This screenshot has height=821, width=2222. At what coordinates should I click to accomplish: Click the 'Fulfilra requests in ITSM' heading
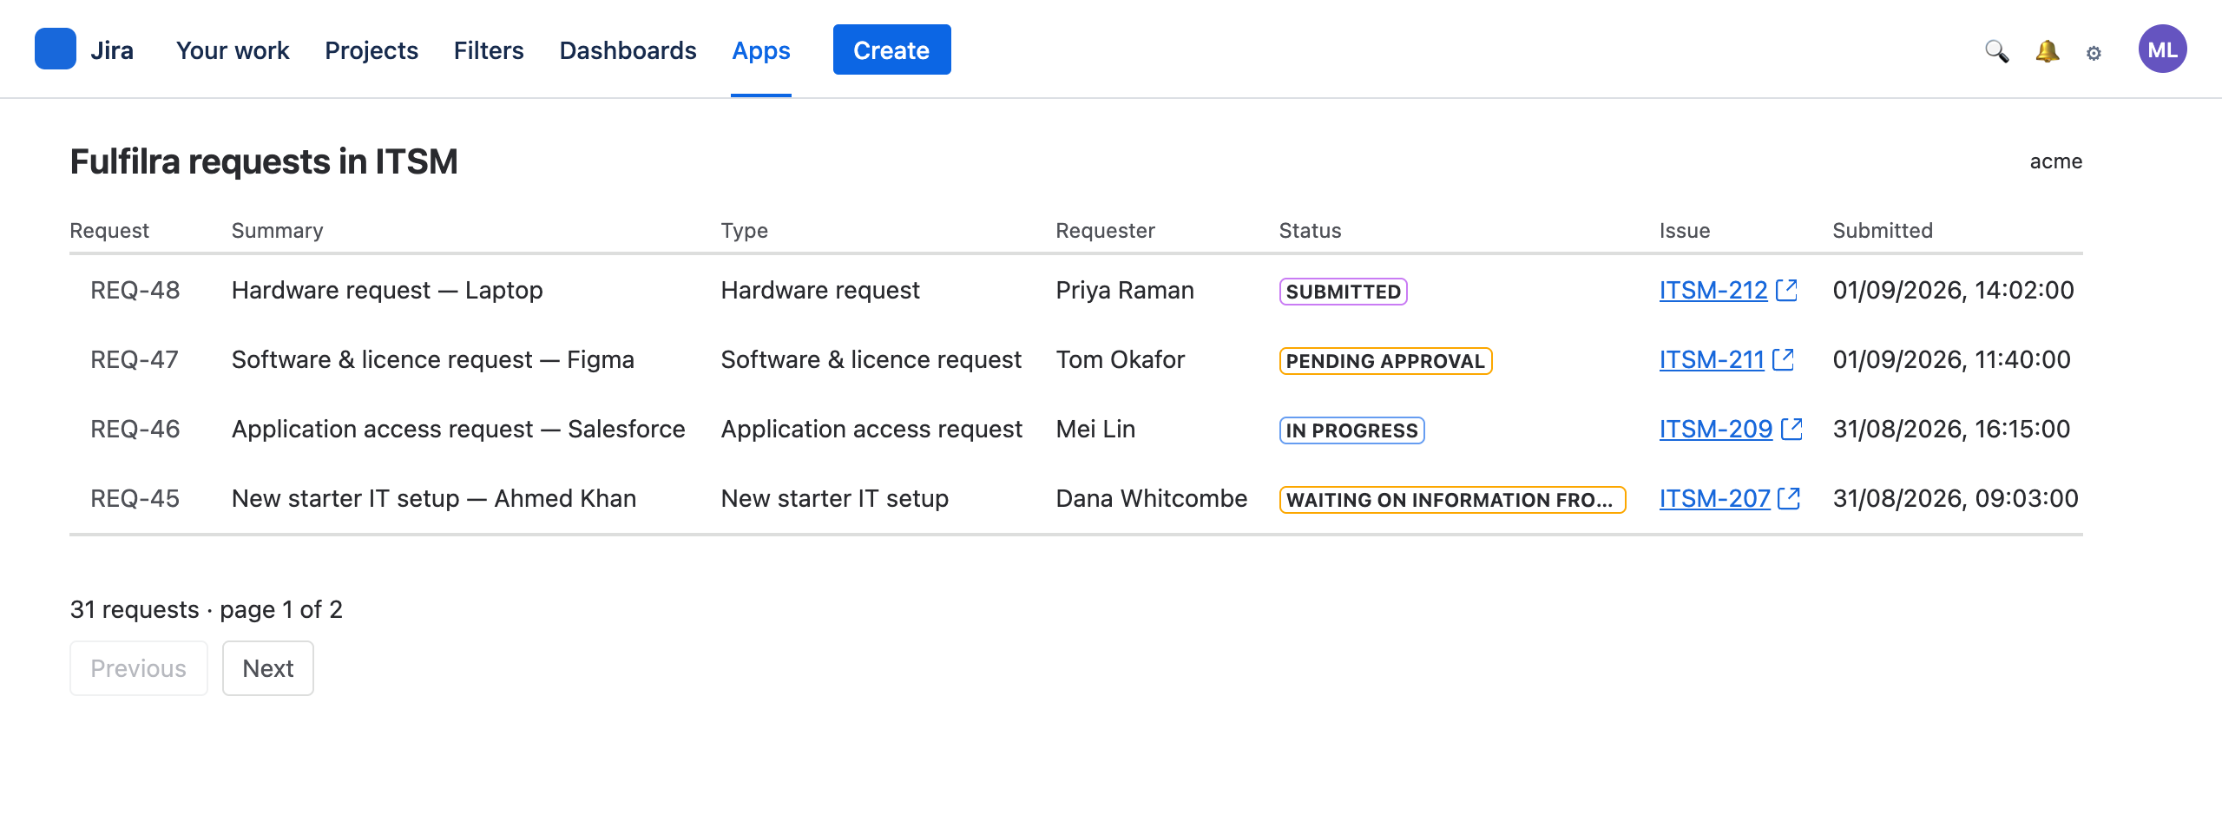click(264, 161)
